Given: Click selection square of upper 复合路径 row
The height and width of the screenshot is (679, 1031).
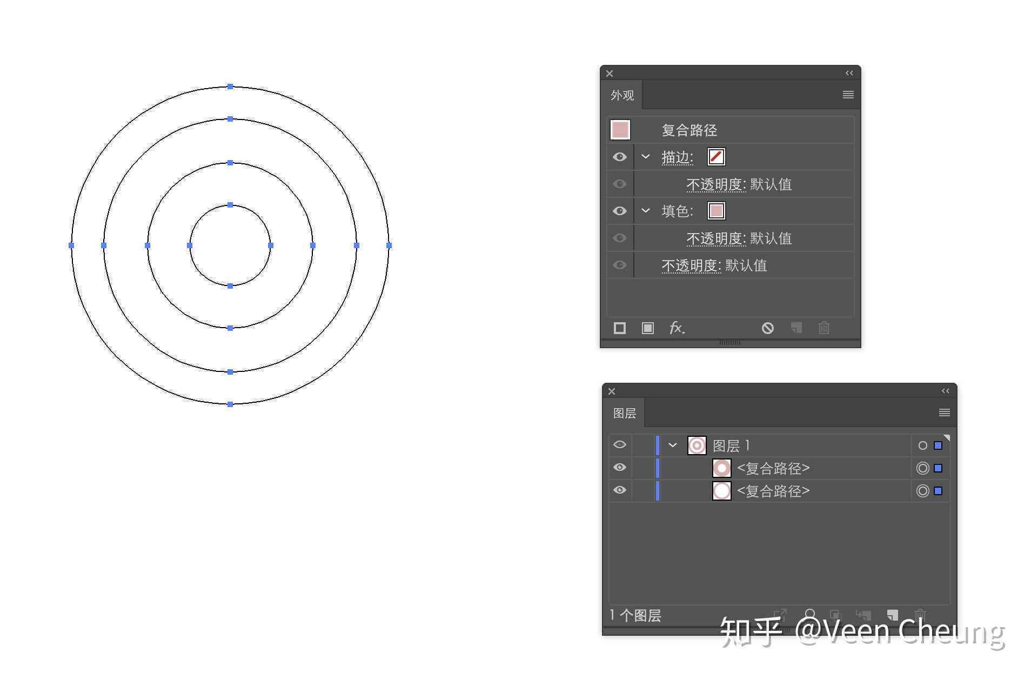Looking at the screenshot, I should pos(939,468).
